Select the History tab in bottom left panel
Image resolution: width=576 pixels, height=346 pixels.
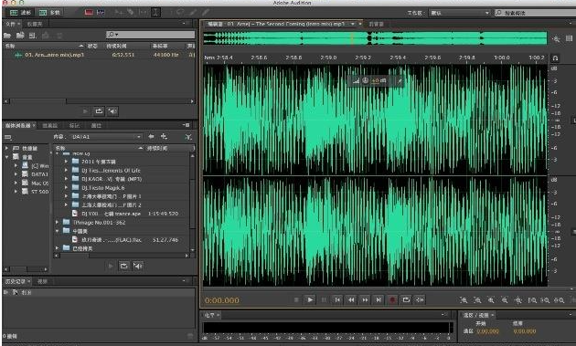(x=17, y=281)
